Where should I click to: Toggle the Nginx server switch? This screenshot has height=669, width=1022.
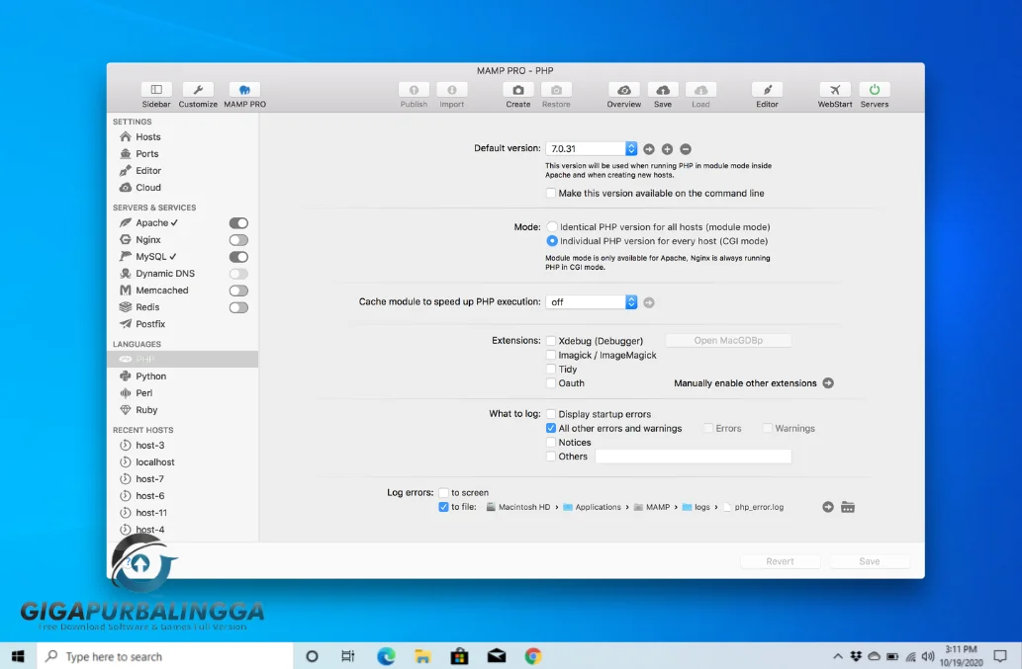[238, 240]
